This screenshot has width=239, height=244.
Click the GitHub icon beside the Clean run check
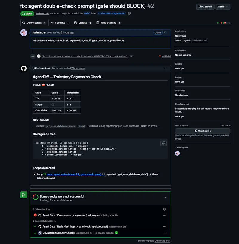pos(40,215)
